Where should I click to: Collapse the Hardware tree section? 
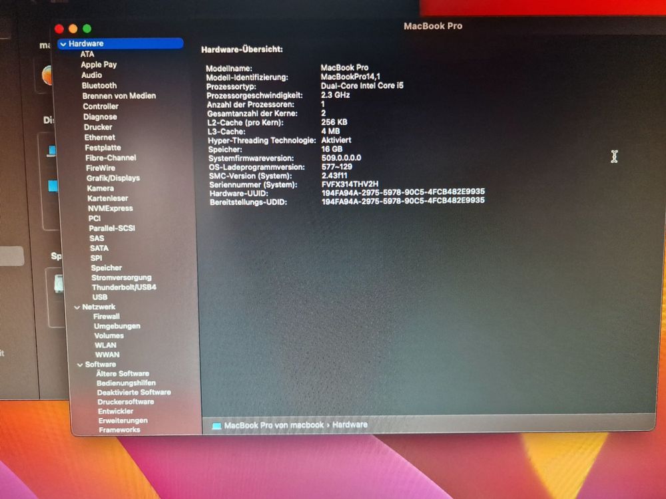pos(63,44)
